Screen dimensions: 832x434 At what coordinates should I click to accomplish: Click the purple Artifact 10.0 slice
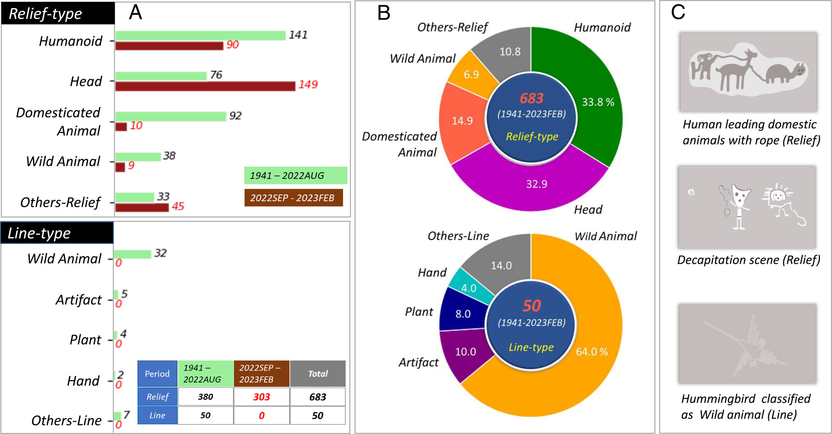point(465,353)
